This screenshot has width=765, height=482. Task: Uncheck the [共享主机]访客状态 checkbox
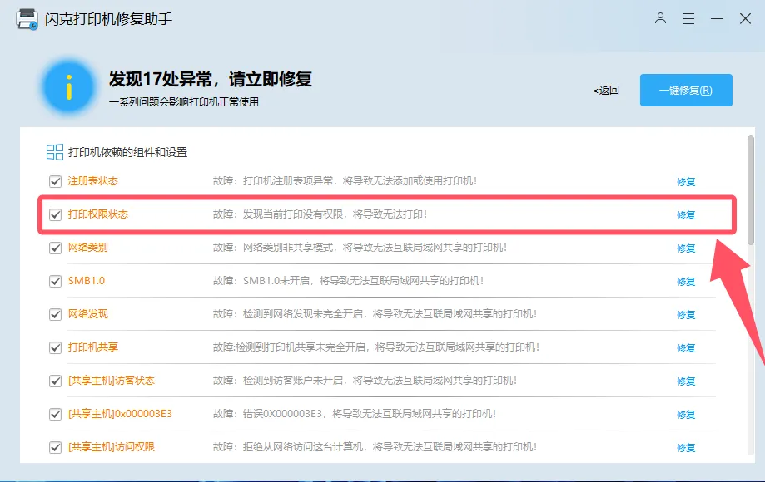(55, 381)
